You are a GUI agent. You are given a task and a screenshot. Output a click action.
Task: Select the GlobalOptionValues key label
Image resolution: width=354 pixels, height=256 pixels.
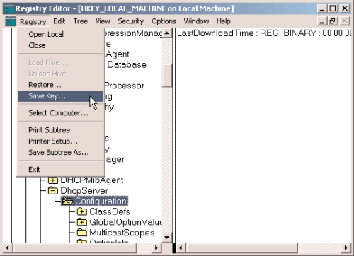(x=125, y=222)
